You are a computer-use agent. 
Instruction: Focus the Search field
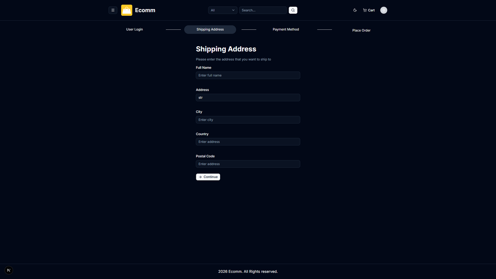click(263, 10)
